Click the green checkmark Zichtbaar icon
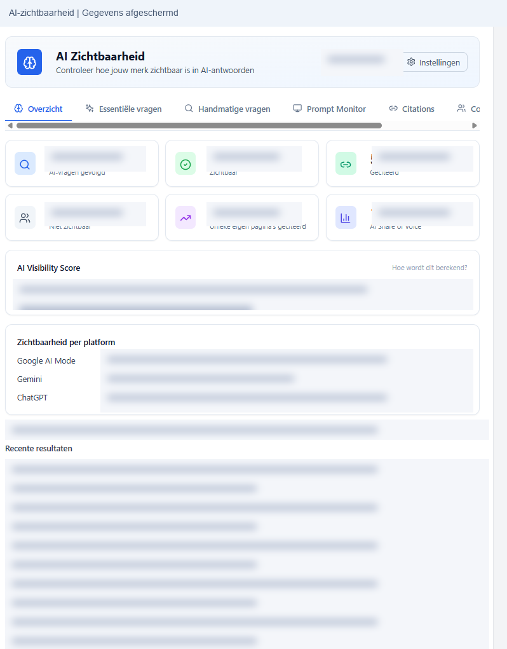This screenshot has width=507, height=649. [186, 164]
